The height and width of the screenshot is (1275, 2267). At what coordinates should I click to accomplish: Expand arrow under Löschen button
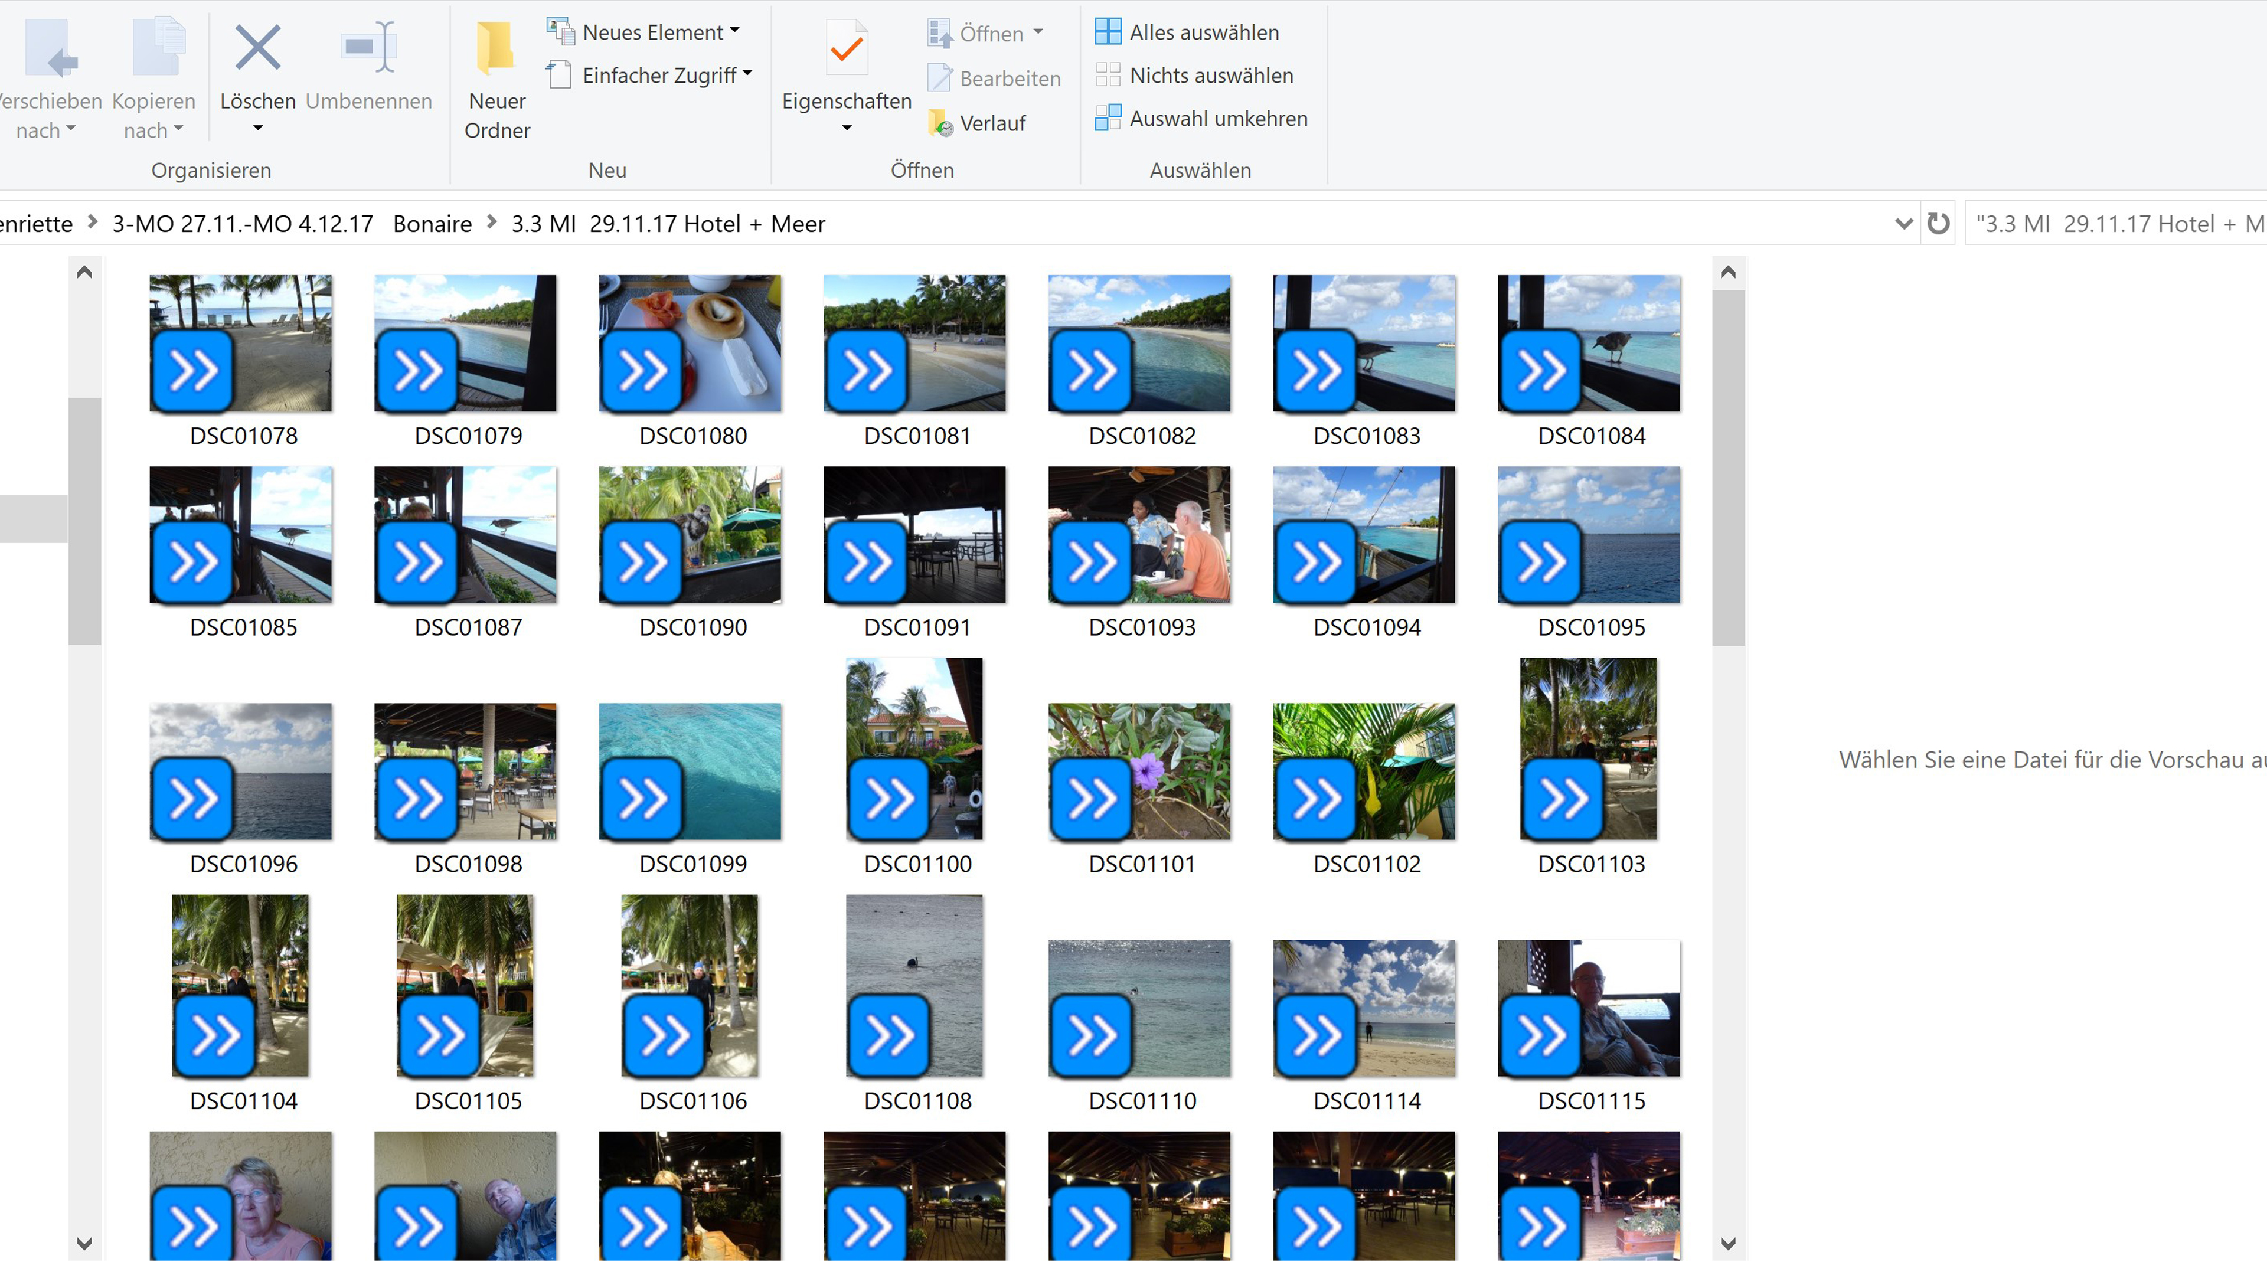(257, 129)
